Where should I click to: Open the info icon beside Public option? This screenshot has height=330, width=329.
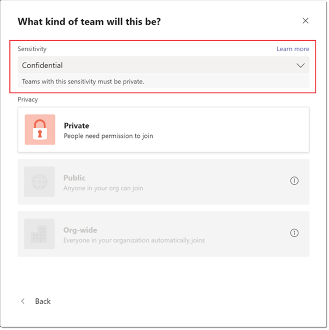[295, 181]
